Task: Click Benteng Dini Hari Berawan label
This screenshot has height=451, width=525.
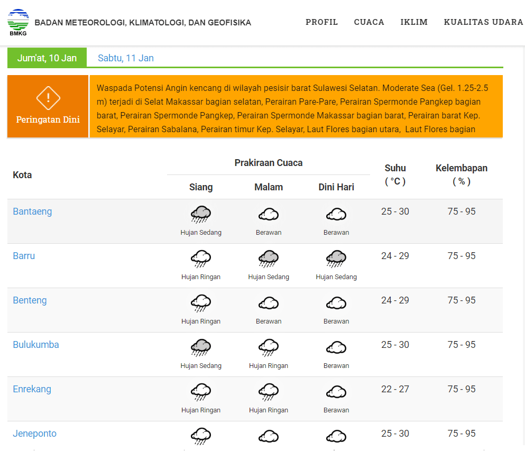Action: click(x=336, y=321)
